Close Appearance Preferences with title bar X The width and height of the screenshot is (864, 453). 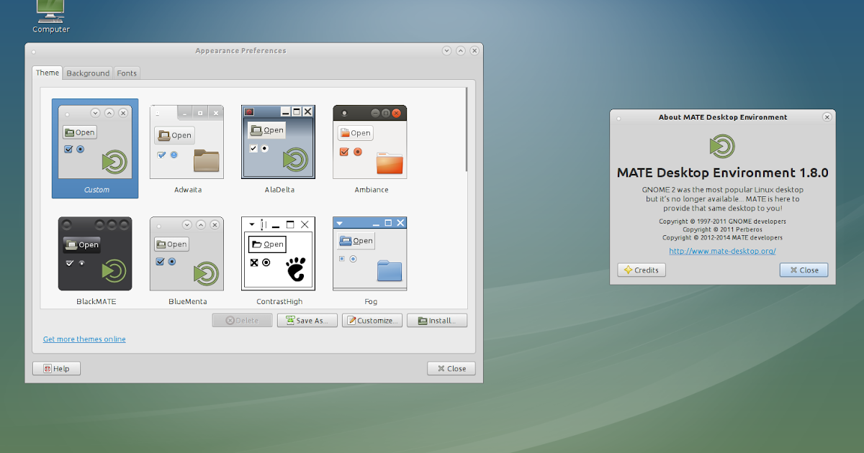(474, 51)
